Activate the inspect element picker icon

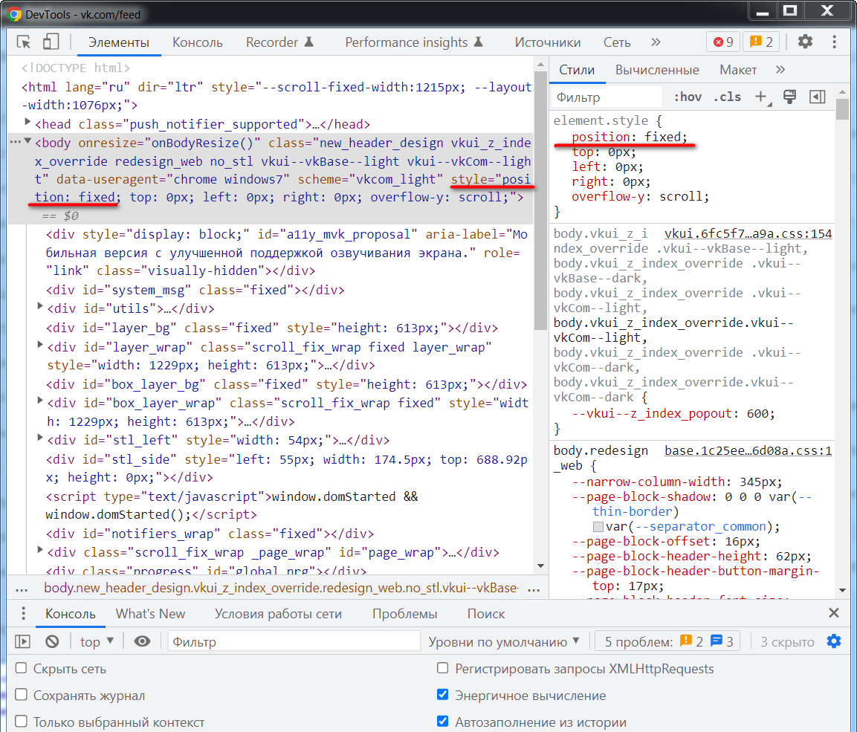[x=24, y=42]
